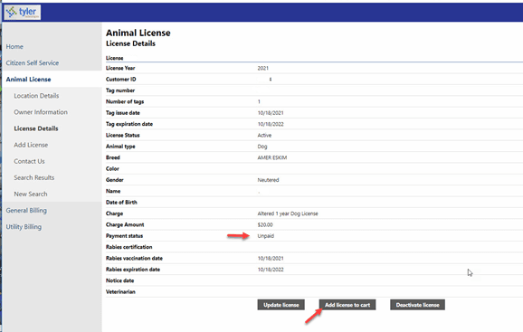The width and height of the screenshot is (523, 332).
Task: Select the 'Active' license status value
Action: [264, 136]
